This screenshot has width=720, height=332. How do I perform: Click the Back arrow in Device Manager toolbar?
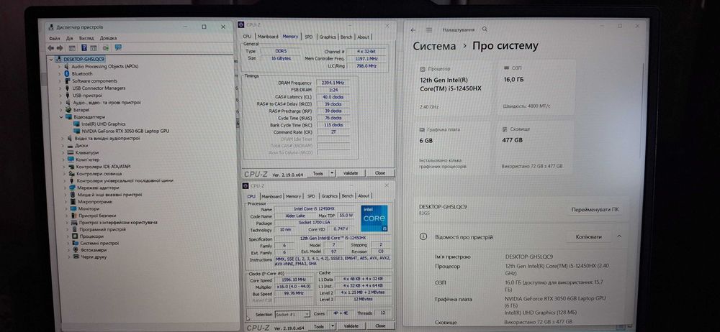point(51,47)
